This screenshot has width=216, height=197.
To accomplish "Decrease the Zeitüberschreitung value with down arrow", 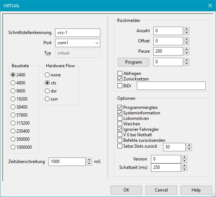I will point(89,164).
